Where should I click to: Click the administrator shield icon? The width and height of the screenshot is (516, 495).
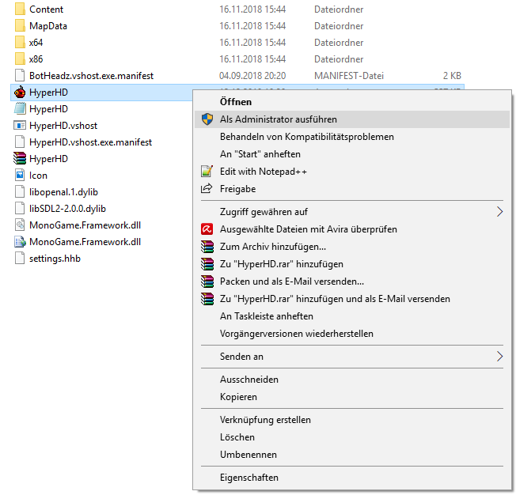[207, 119]
